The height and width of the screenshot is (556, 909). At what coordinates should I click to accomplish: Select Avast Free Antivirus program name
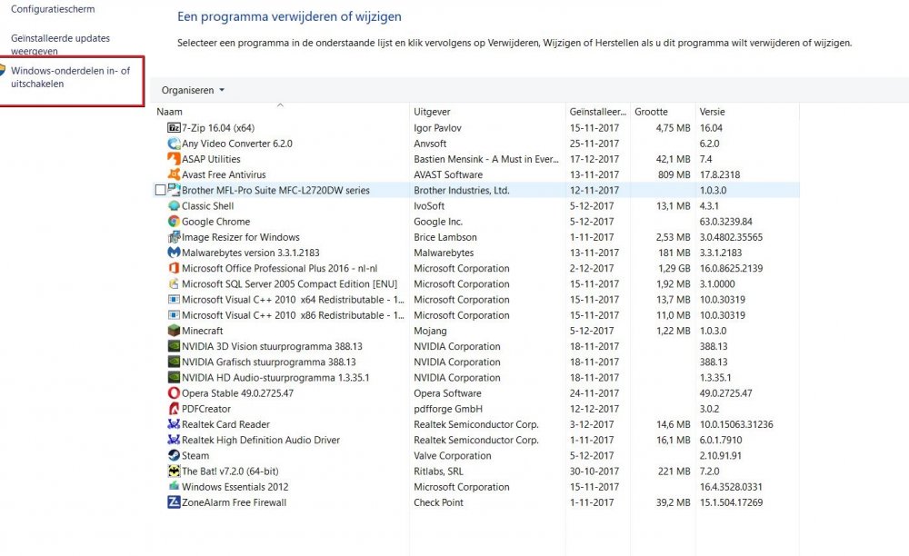click(x=224, y=174)
